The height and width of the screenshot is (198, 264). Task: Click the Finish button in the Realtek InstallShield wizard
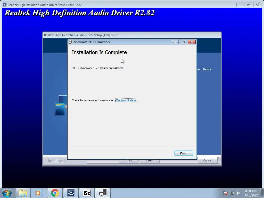click(x=150, y=161)
